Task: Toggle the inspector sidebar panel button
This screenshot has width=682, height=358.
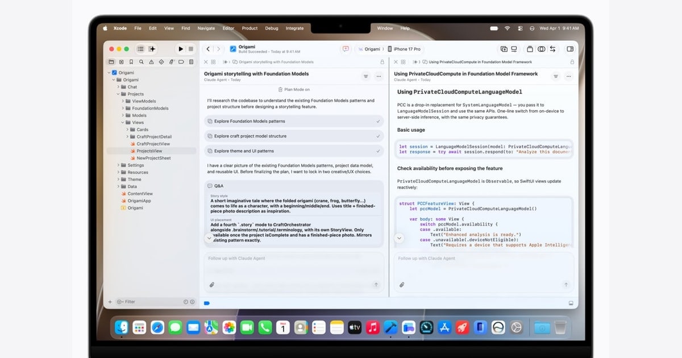Action: tap(569, 49)
